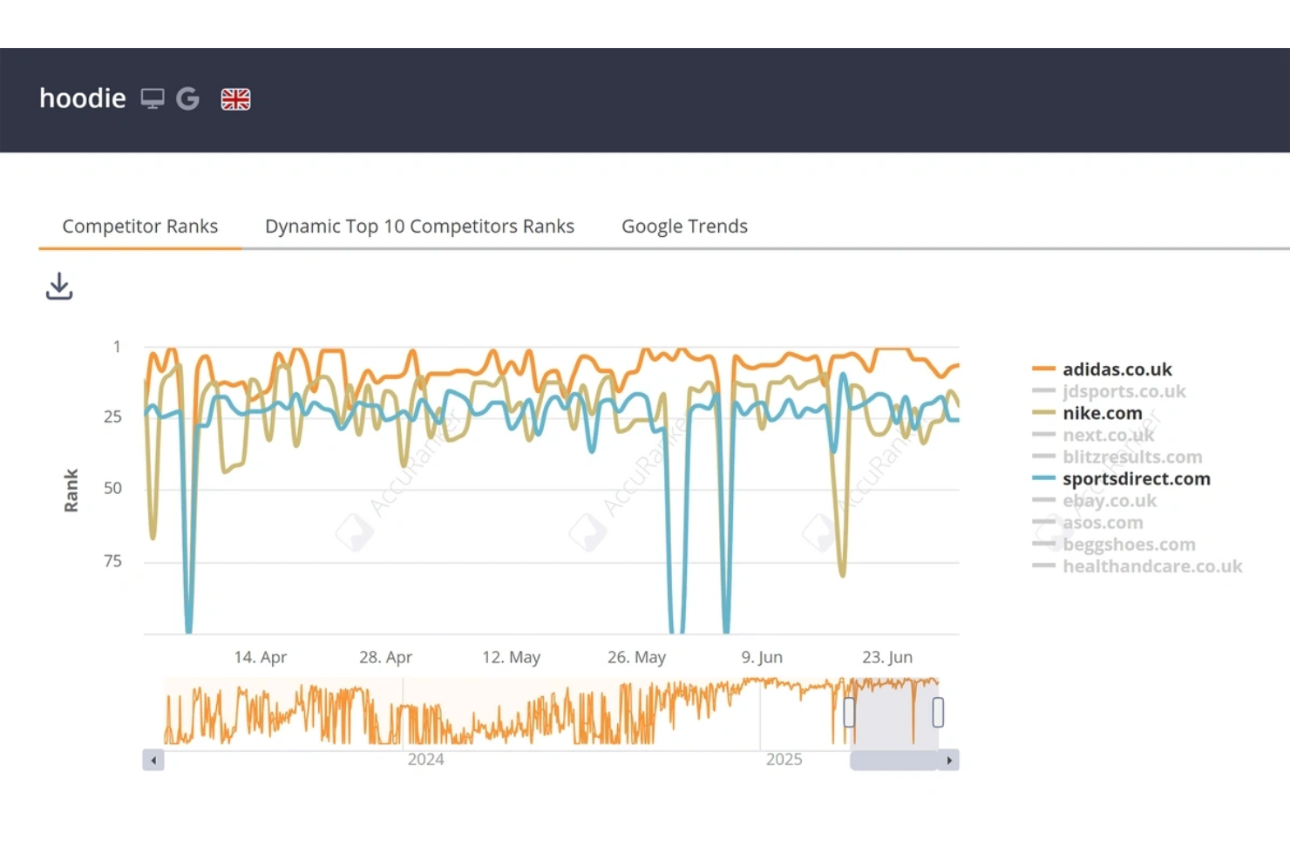This screenshot has width=1290, height=860.
Task: Enable asos.com in the legend
Action: click(1102, 522)
